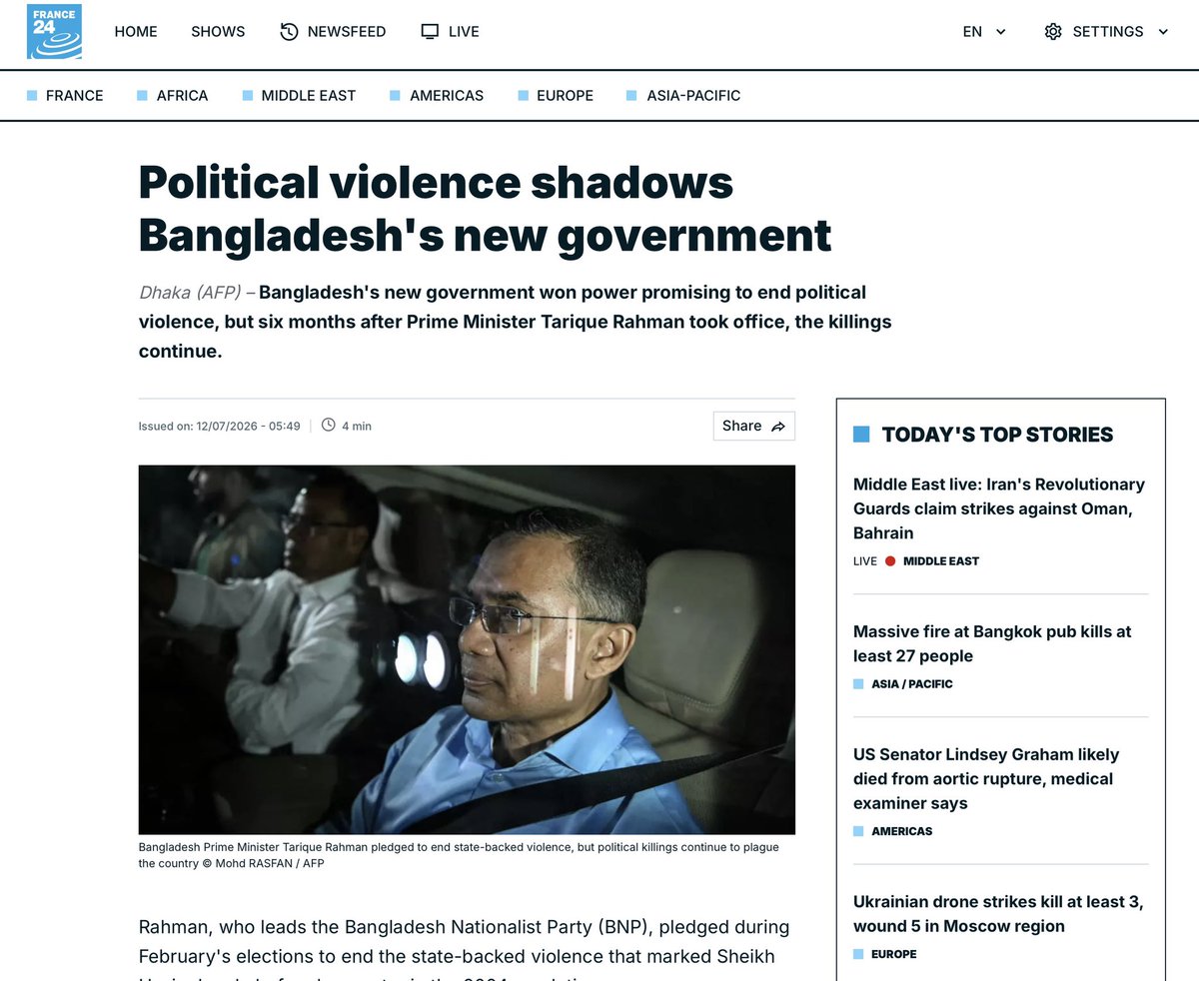
Task: Open the Africa section tab
Action: coord(173,96)
